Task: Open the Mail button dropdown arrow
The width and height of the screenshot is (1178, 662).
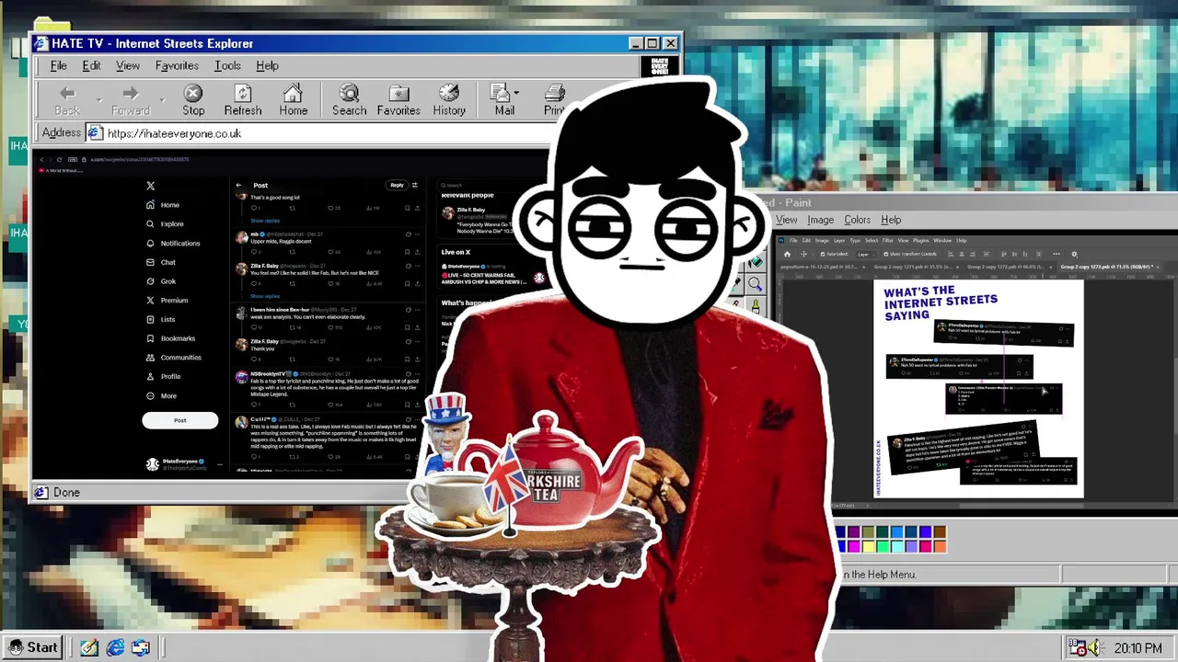Action: coord(516,93)
